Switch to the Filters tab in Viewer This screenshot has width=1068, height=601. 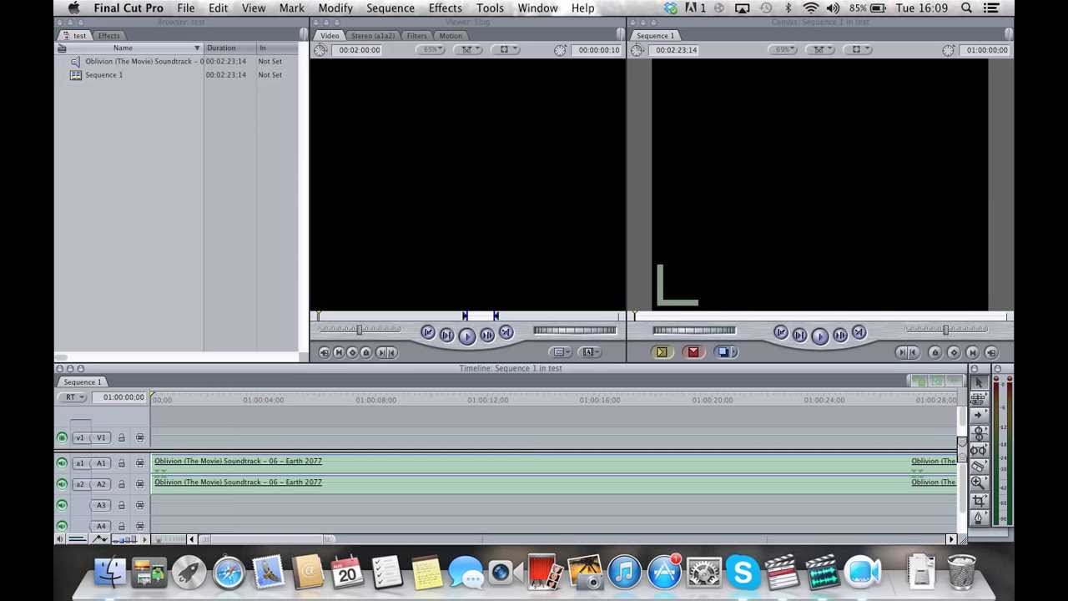pyautogui.click(x=416, y=36)
